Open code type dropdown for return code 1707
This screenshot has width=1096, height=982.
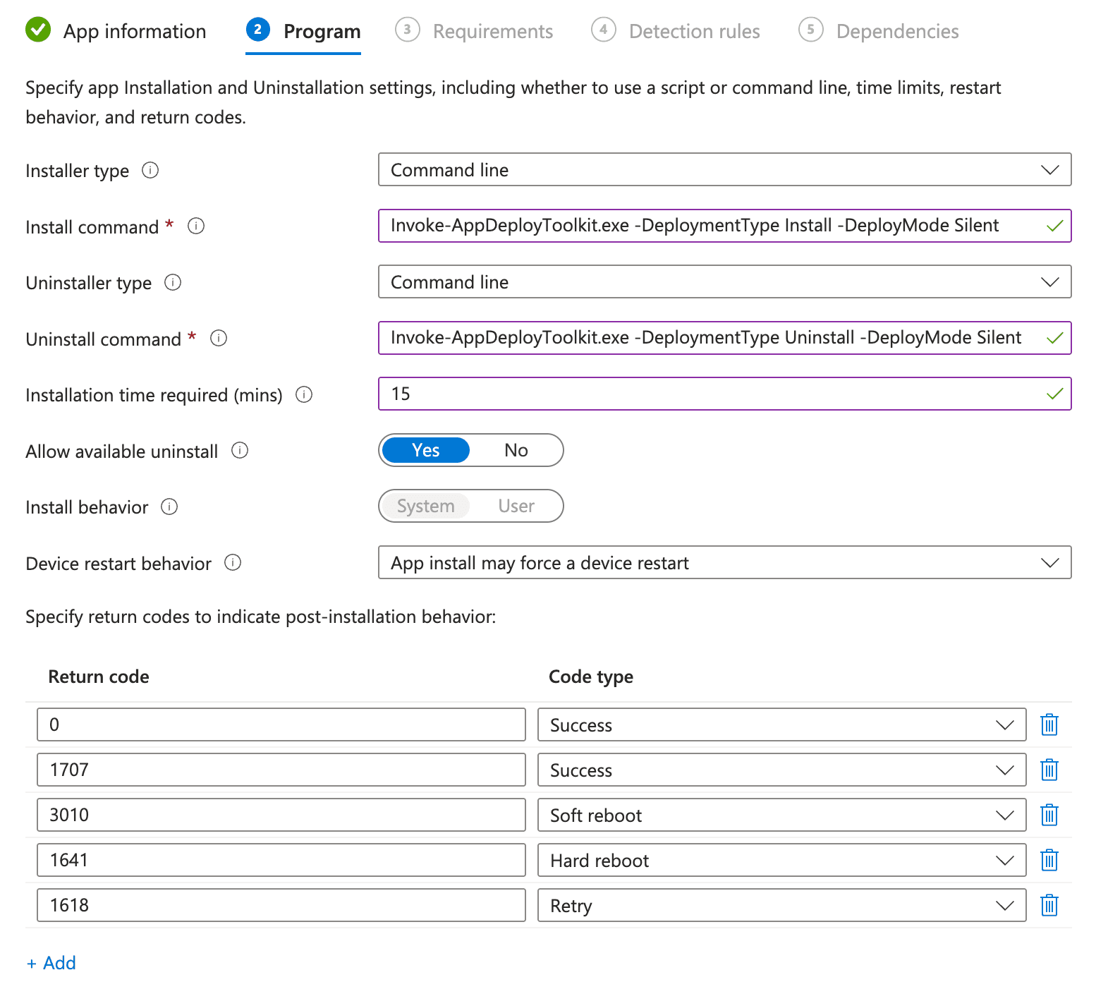point(781,770)
